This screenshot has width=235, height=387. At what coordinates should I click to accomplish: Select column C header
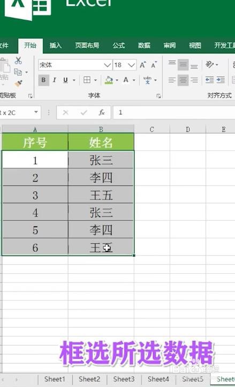click(152, 129)
